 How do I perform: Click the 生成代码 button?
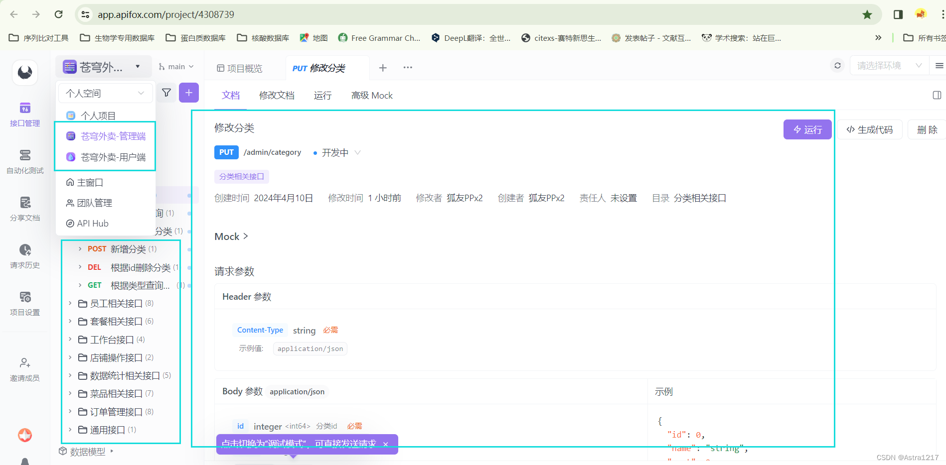click(x=870, y=129)
